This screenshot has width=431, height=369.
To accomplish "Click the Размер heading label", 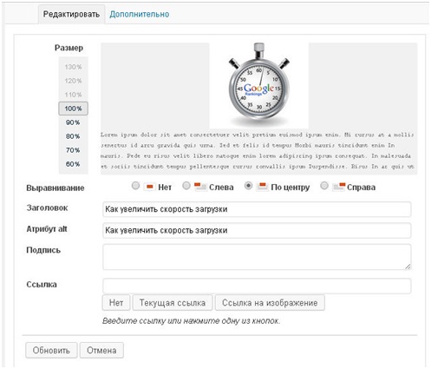I will pos(69,48).
